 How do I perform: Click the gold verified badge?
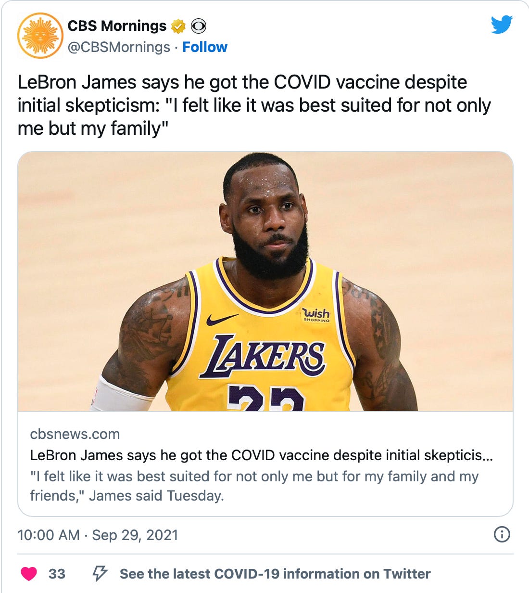tap(178, 26)
